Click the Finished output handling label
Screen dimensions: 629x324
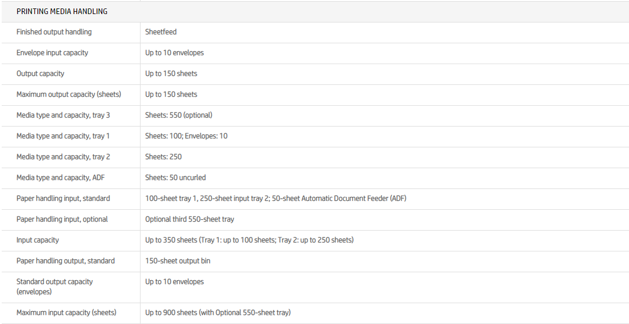(x=54, y=32)
